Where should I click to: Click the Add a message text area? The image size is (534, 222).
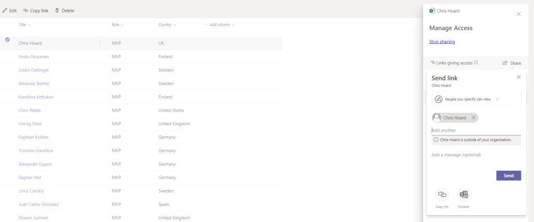pos(476,155)
